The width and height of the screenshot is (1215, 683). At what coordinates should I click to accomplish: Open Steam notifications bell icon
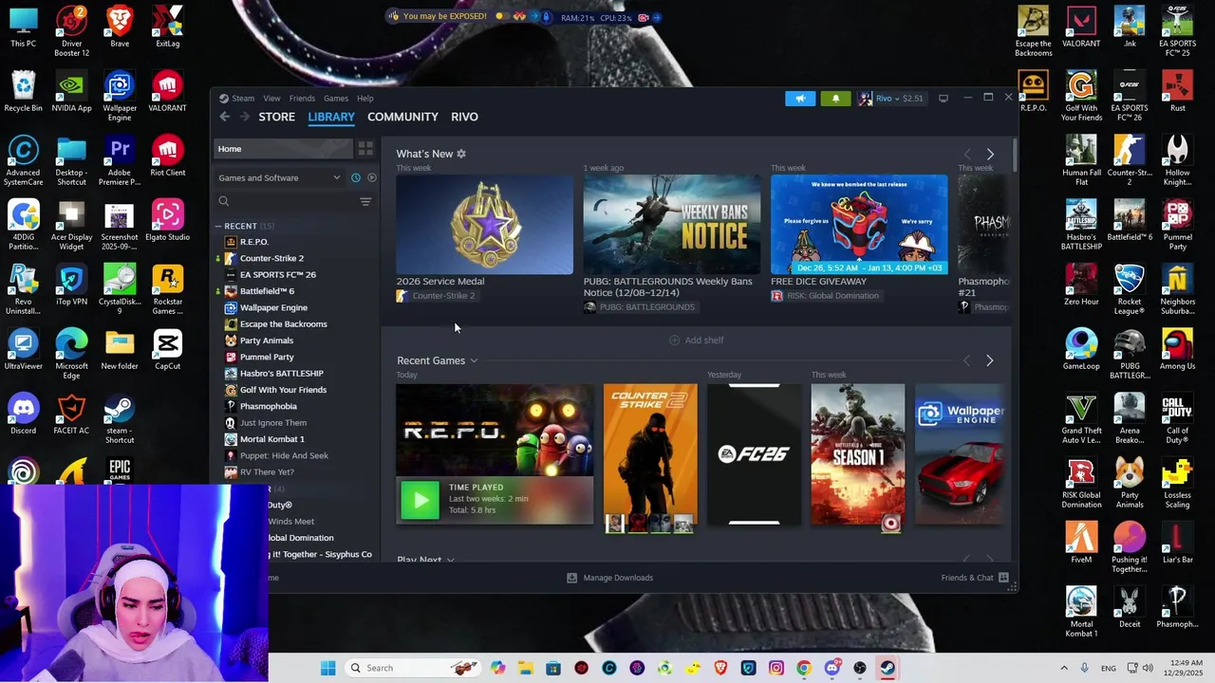click(x=835, y=98)
